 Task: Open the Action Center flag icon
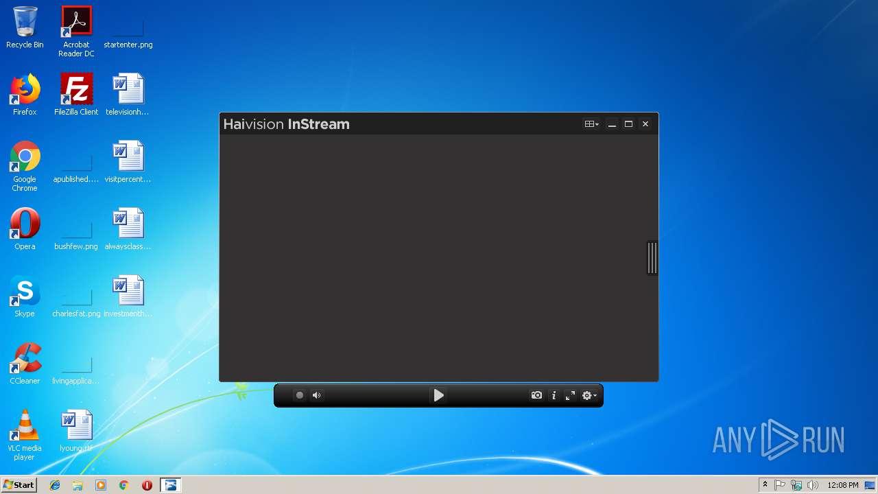point(780,485)
